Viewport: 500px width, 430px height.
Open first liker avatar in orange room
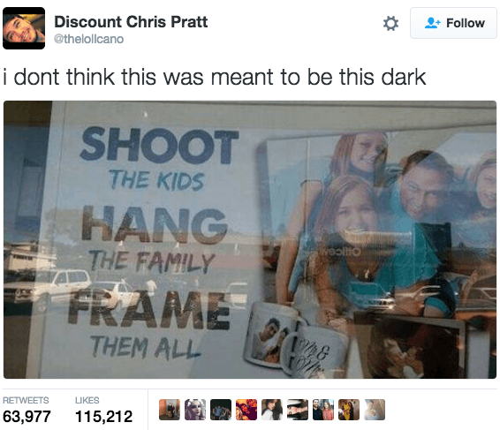tap(170, 410)
